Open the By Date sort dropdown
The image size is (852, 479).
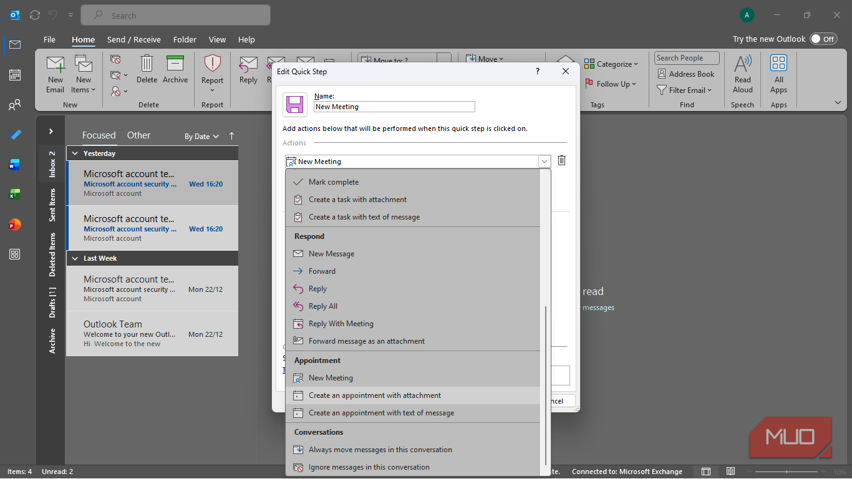point(201,136)
